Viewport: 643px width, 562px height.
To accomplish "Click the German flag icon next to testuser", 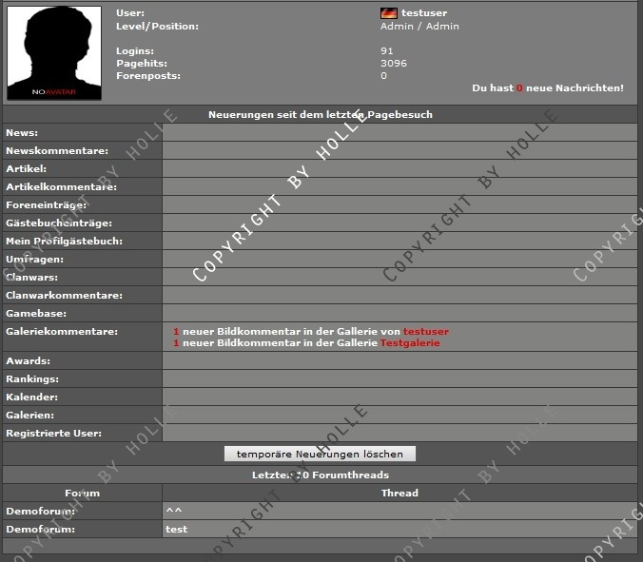I will (389, 13).
